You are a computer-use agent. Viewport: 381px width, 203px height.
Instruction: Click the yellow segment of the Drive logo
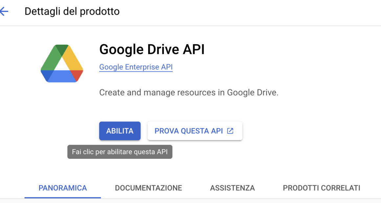pyautogui.click(x=73, y=60)
